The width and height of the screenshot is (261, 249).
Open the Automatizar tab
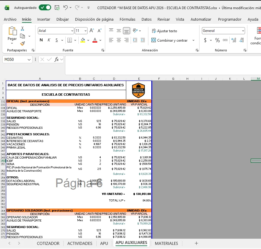(x=201, y=19)
